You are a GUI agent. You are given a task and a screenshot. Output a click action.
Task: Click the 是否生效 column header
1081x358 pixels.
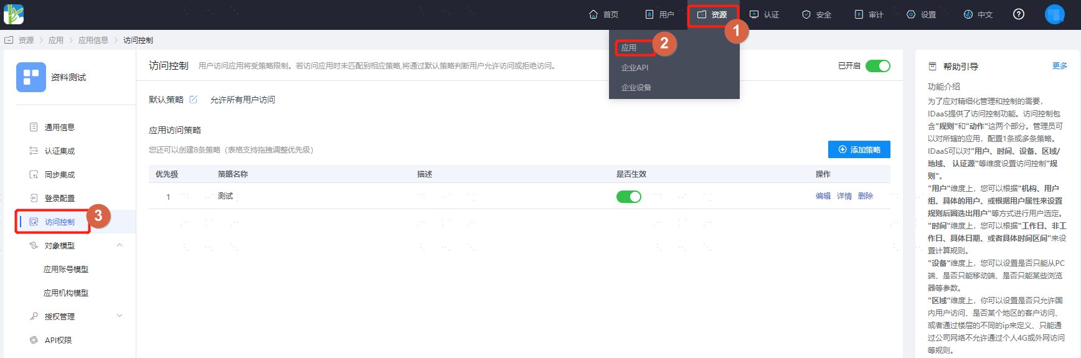pos(631,174)
